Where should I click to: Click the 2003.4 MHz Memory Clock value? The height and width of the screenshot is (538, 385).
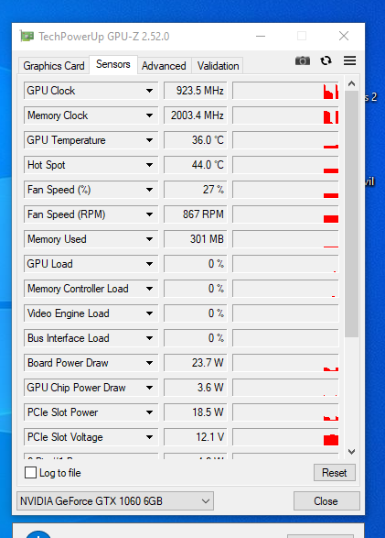196,115
